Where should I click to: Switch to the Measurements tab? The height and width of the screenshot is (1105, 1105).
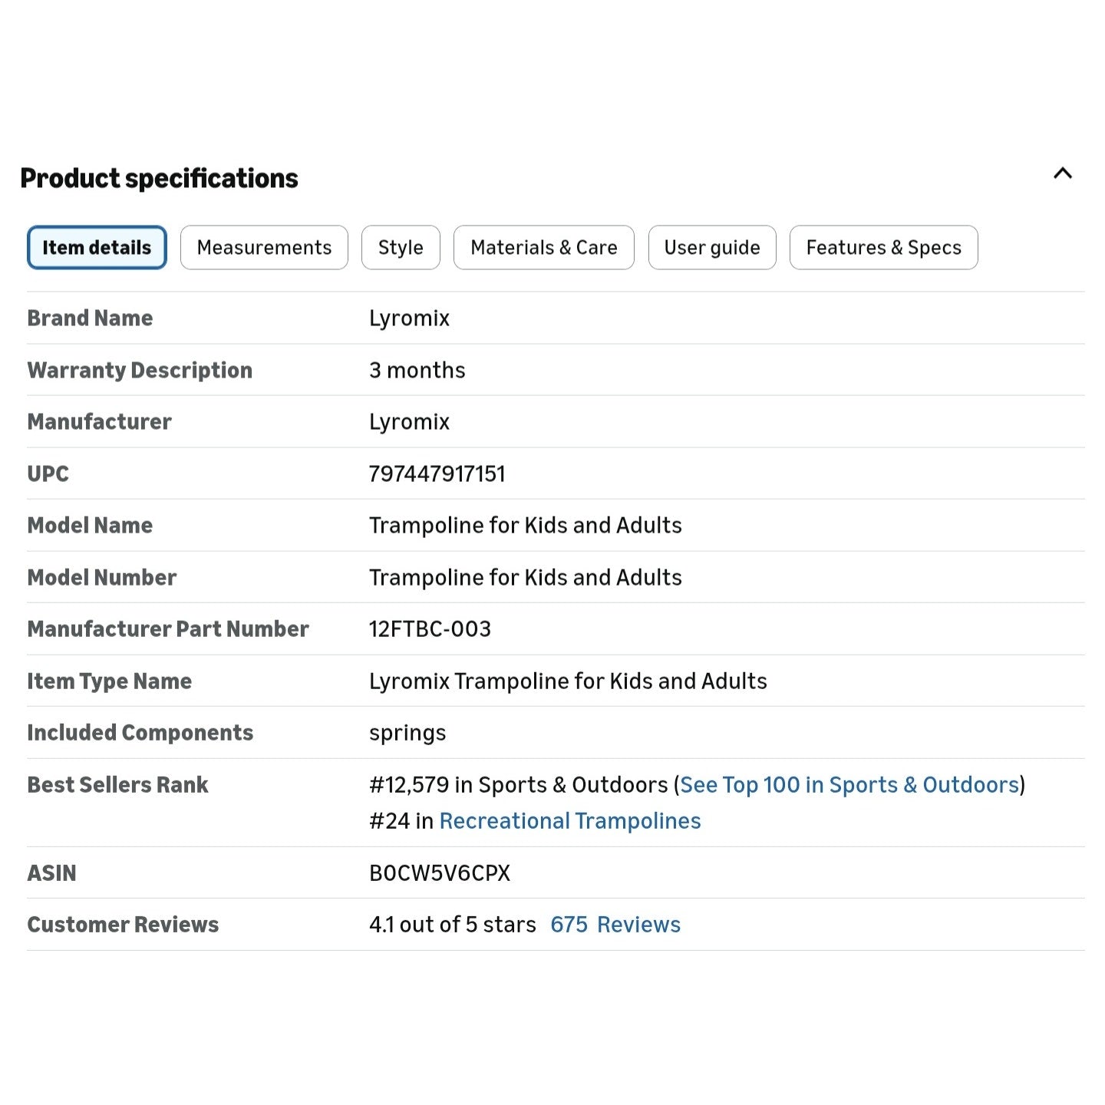(264, 247)
